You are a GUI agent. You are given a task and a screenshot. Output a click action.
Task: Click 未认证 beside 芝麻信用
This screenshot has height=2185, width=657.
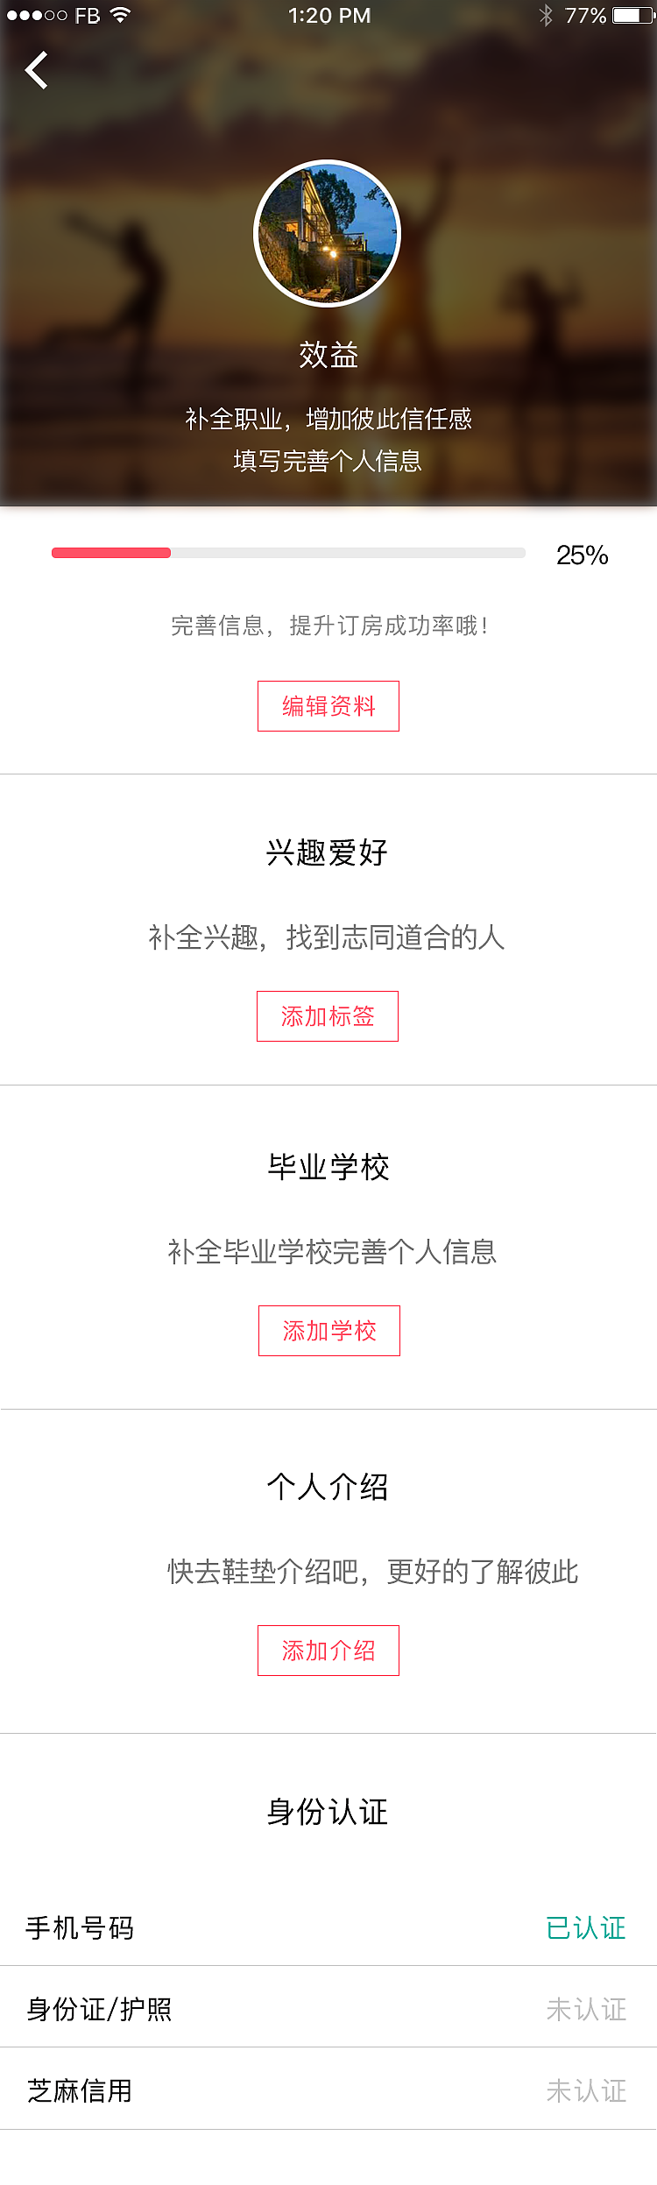pos(588,2092)
